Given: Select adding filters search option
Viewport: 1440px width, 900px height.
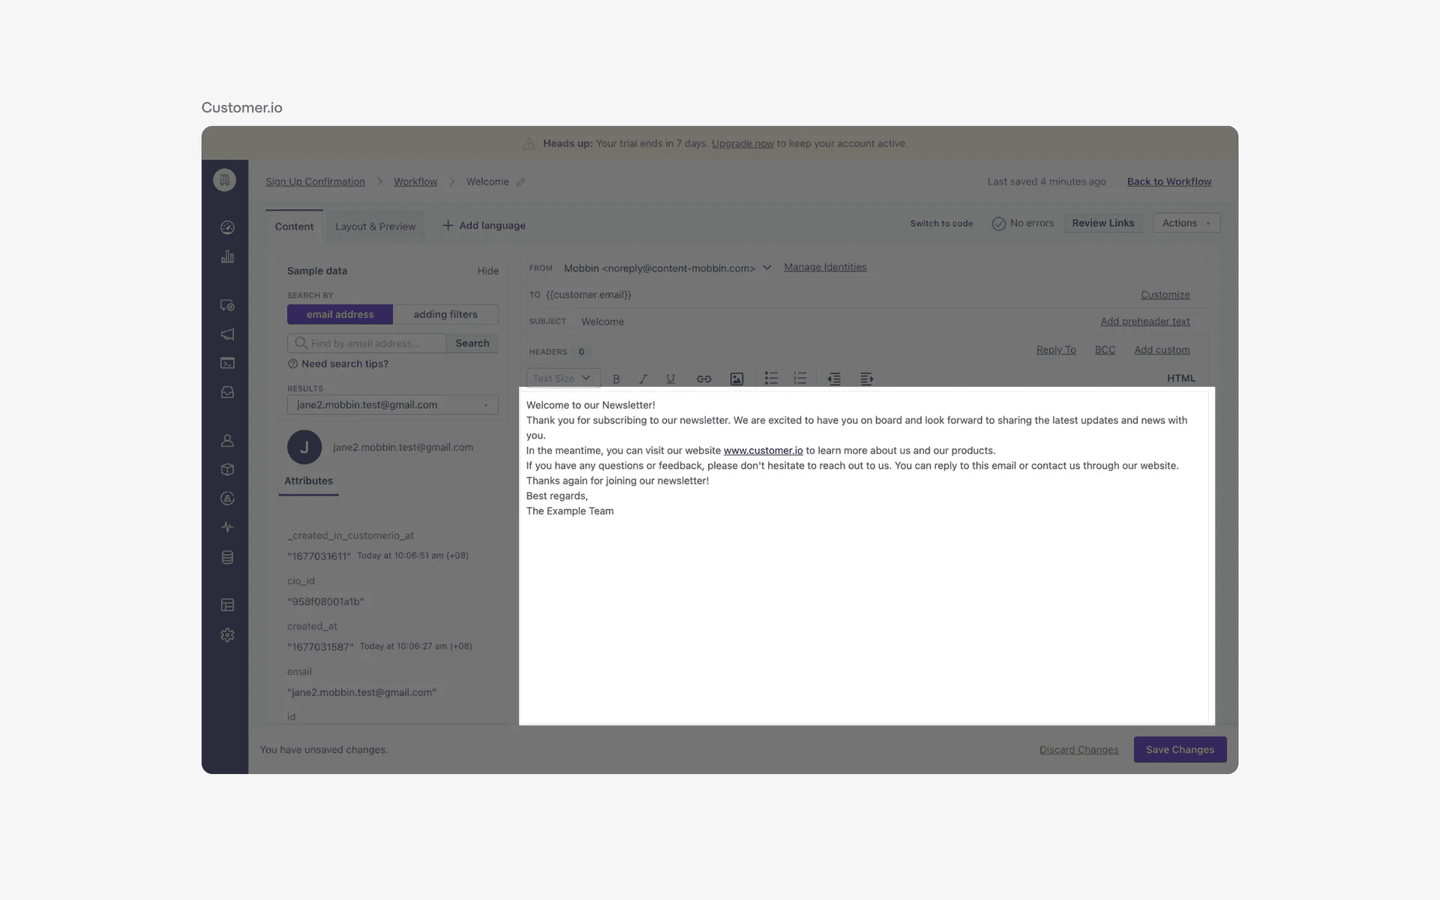Looking at the screenshot, I should coord(445,314).
